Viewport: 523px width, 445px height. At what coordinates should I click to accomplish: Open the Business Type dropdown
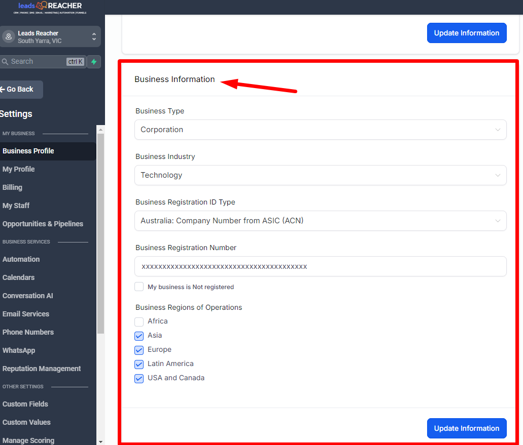point(320,130)
